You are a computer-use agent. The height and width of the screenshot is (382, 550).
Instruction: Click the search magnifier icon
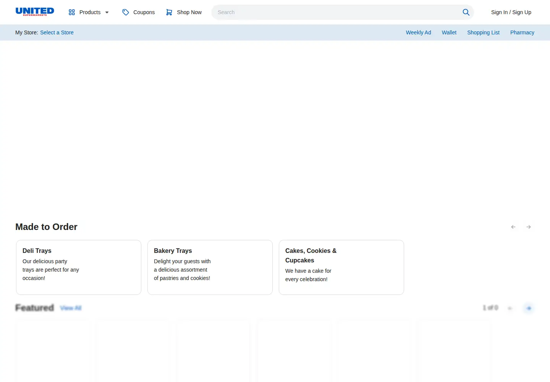click(x=466, y=12)
